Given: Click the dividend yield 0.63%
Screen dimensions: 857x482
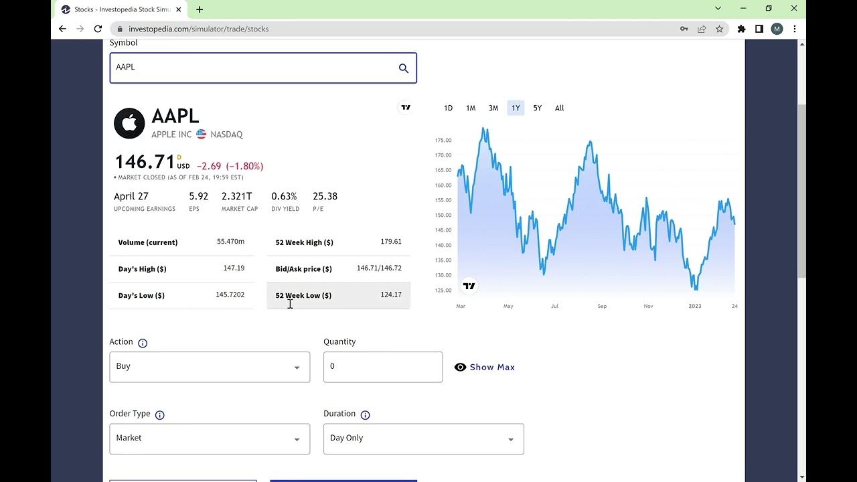Looking at the screenshot, I should pos(284,196).
